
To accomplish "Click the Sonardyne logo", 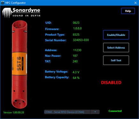I will click(21, 12).
